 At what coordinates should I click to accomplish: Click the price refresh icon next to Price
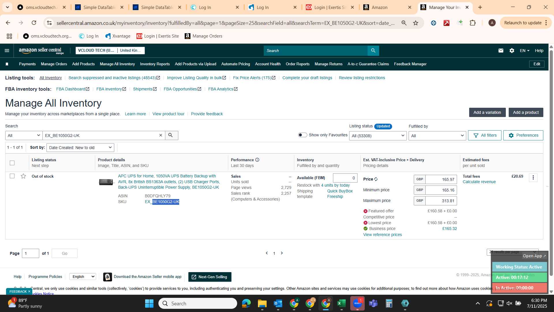click(x=376, y=179)
